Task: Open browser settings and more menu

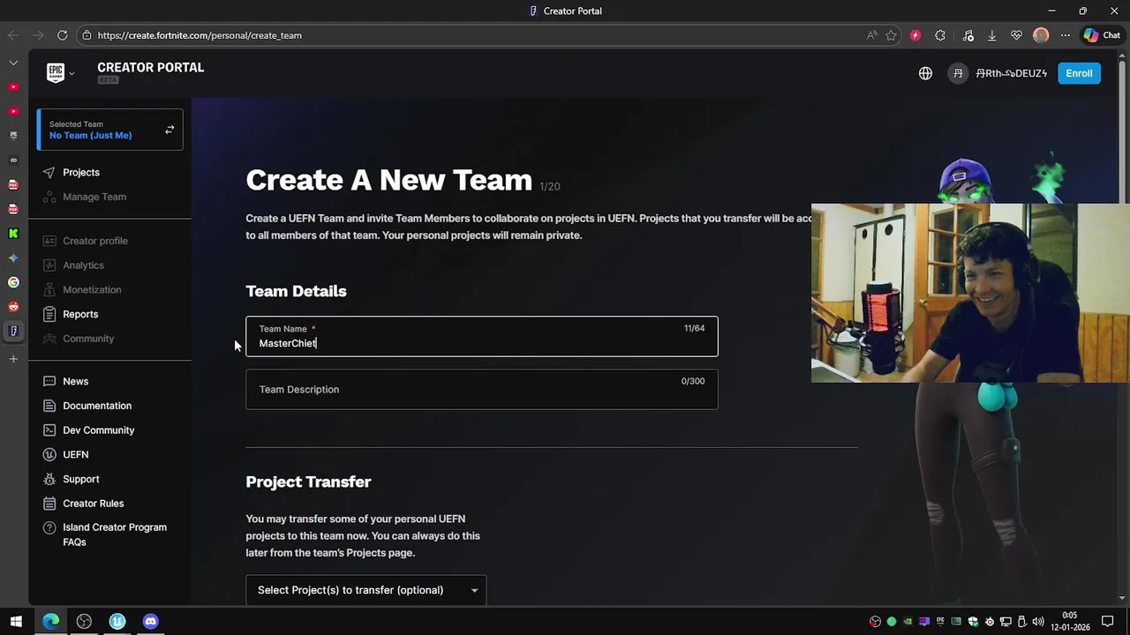Action: (1066, 35)
